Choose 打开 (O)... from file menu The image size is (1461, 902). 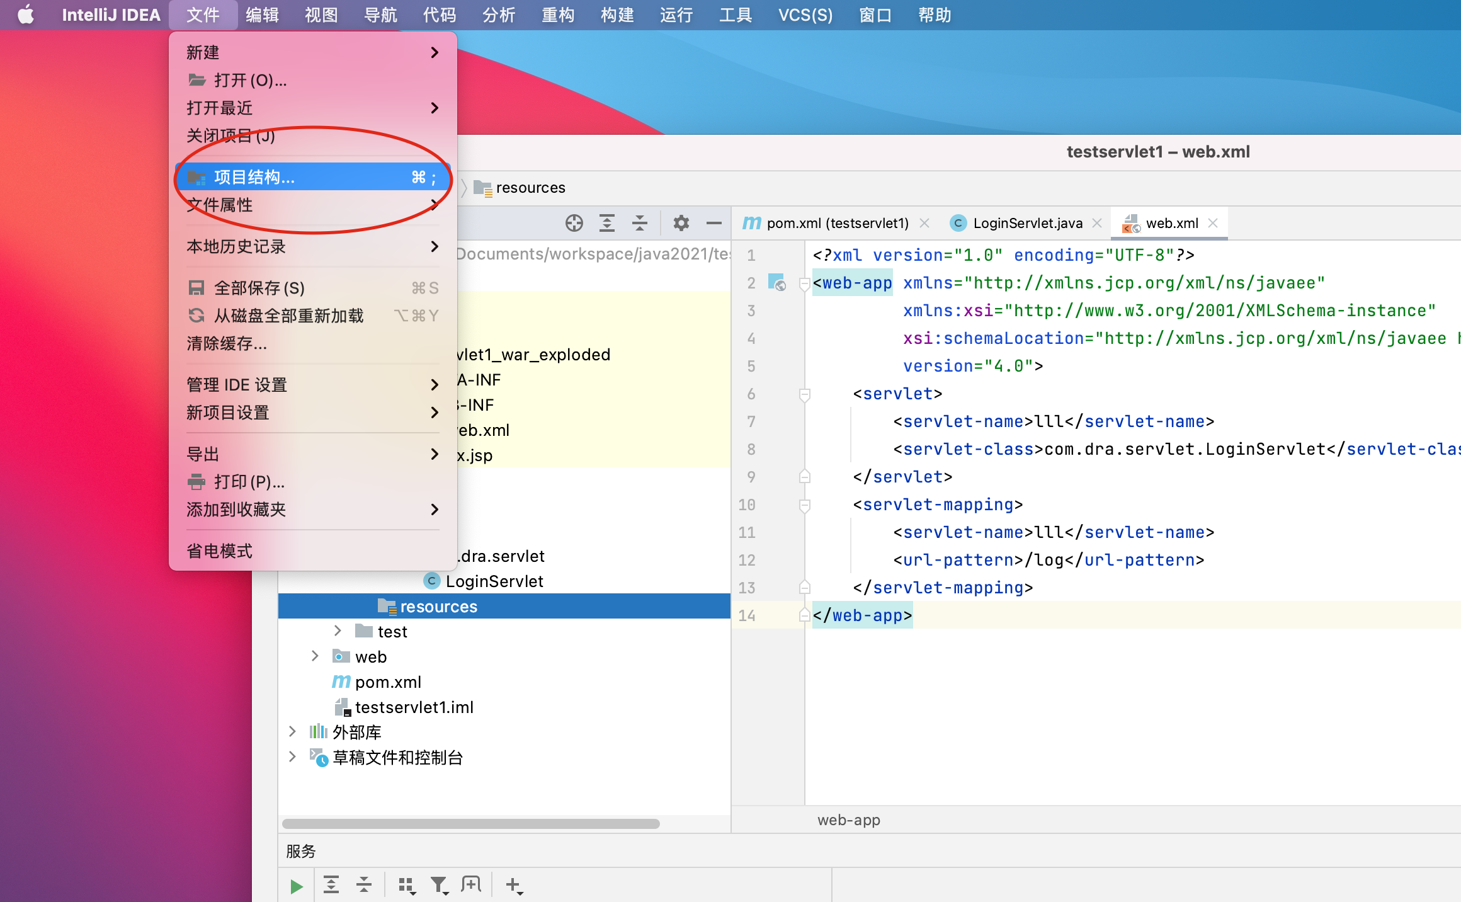click(x=313, y=80)
